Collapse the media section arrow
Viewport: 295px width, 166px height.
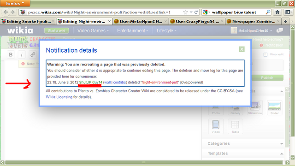pyautogui.click(x=282, y=91)
